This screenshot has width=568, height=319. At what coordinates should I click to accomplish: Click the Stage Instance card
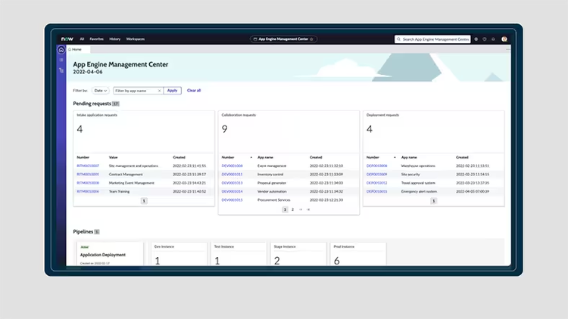click(298, 254)
